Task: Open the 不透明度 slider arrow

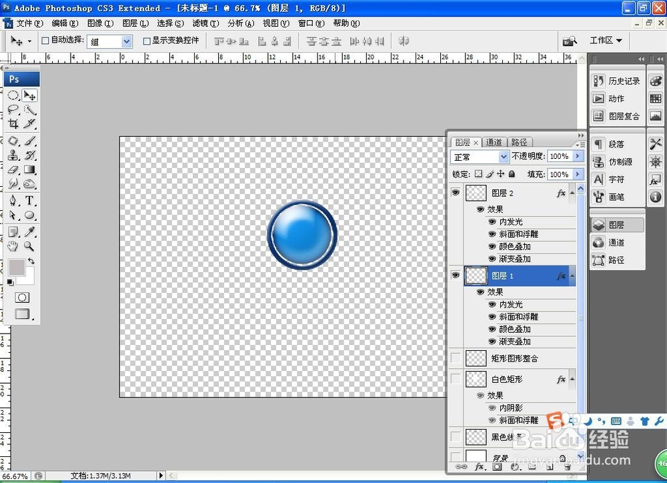Action: 578,156
